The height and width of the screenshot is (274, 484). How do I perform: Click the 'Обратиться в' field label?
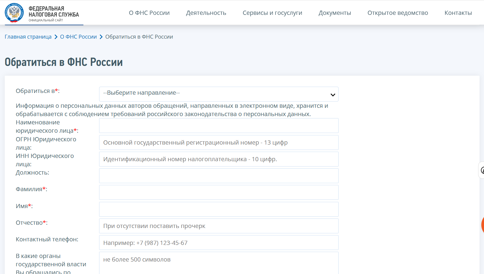pos(38,91)
